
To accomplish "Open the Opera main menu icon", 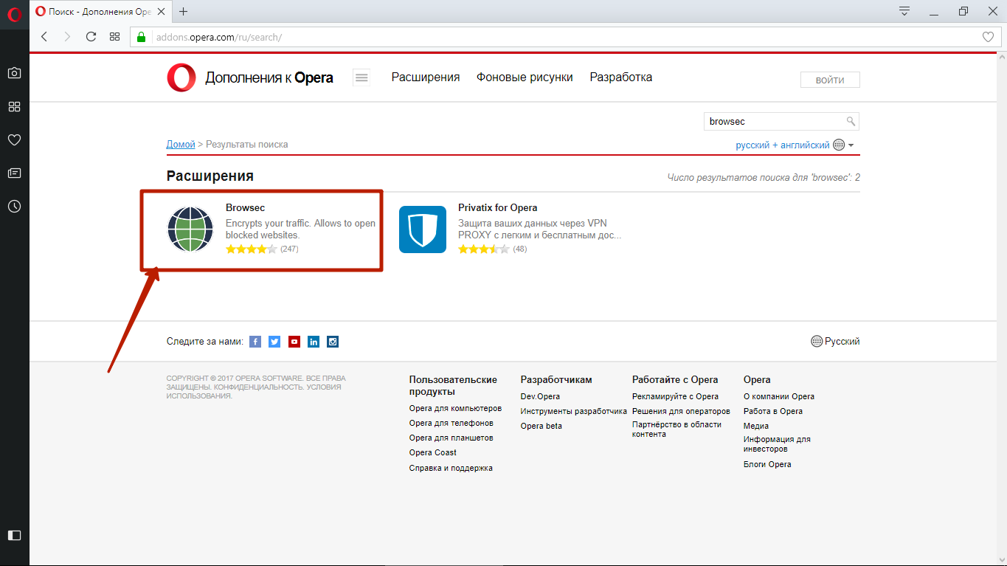I will click(x=14, y=13).
